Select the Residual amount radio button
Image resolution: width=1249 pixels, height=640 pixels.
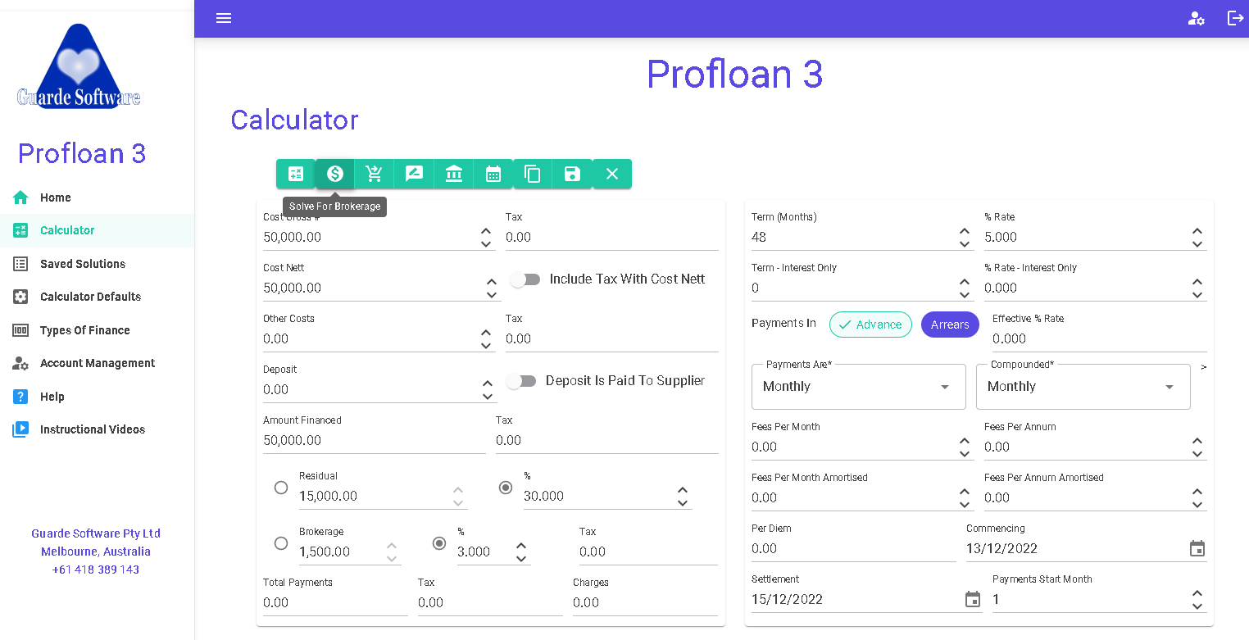(x=281, y=488)
